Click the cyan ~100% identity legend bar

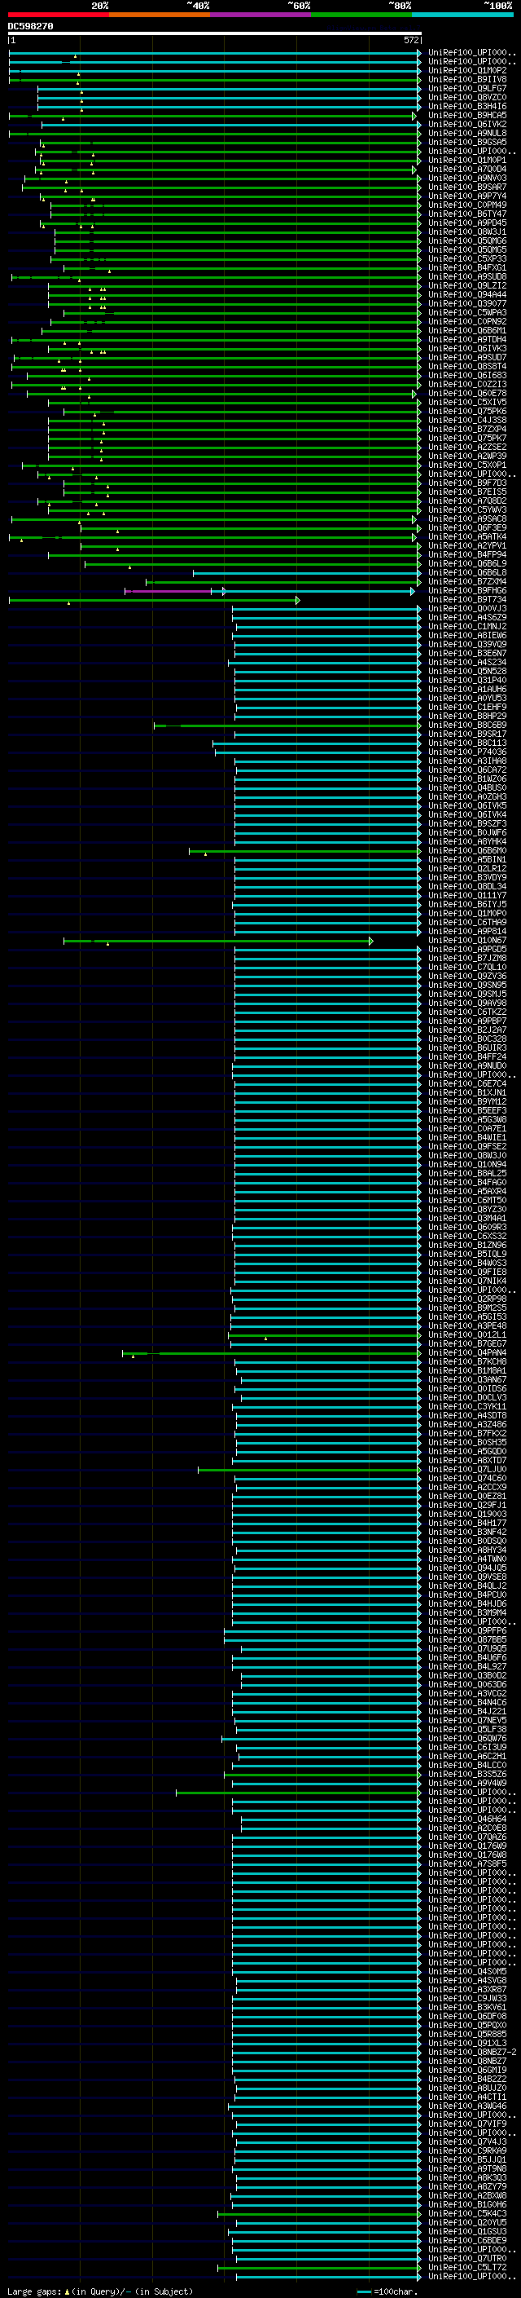(x=462, y=15)
